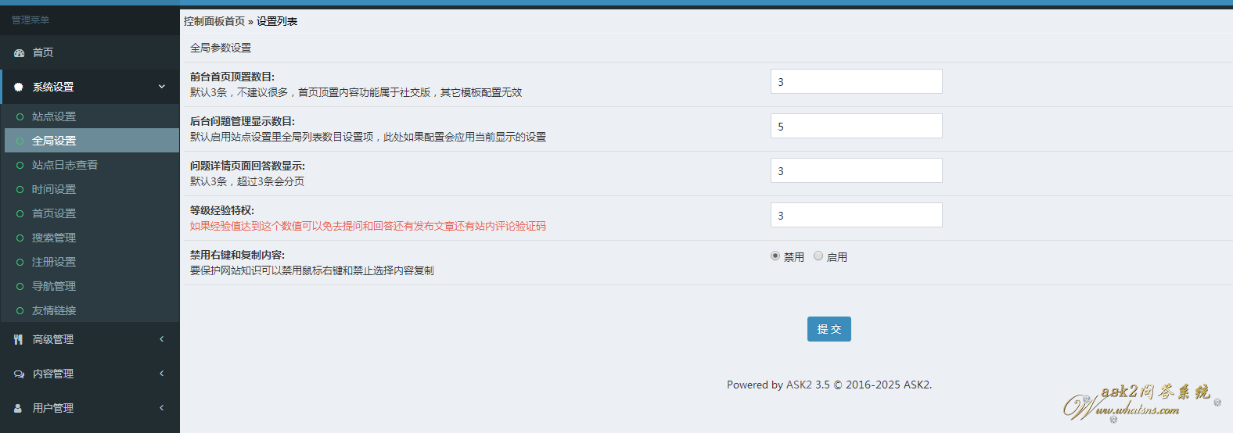
Task: Open 站点日志查看 menu item
Action: (65, 165)
